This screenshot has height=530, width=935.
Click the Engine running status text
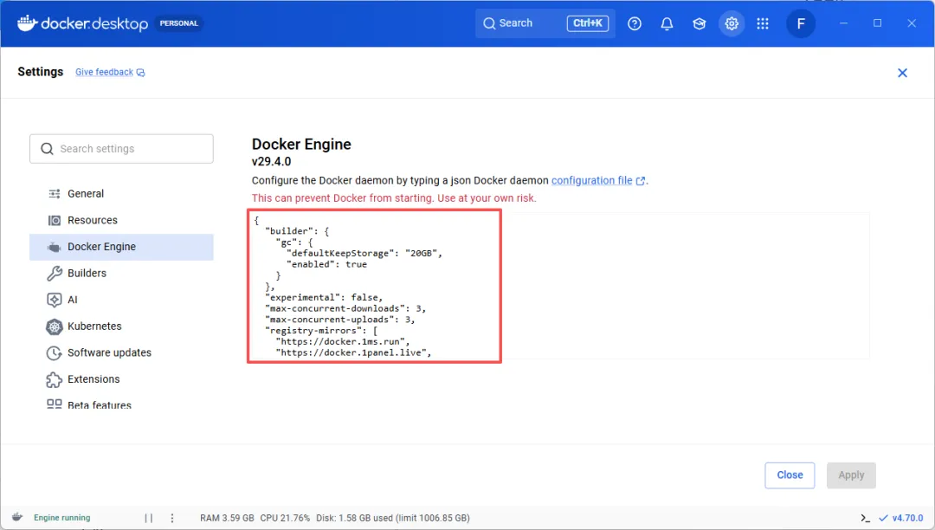62,518
